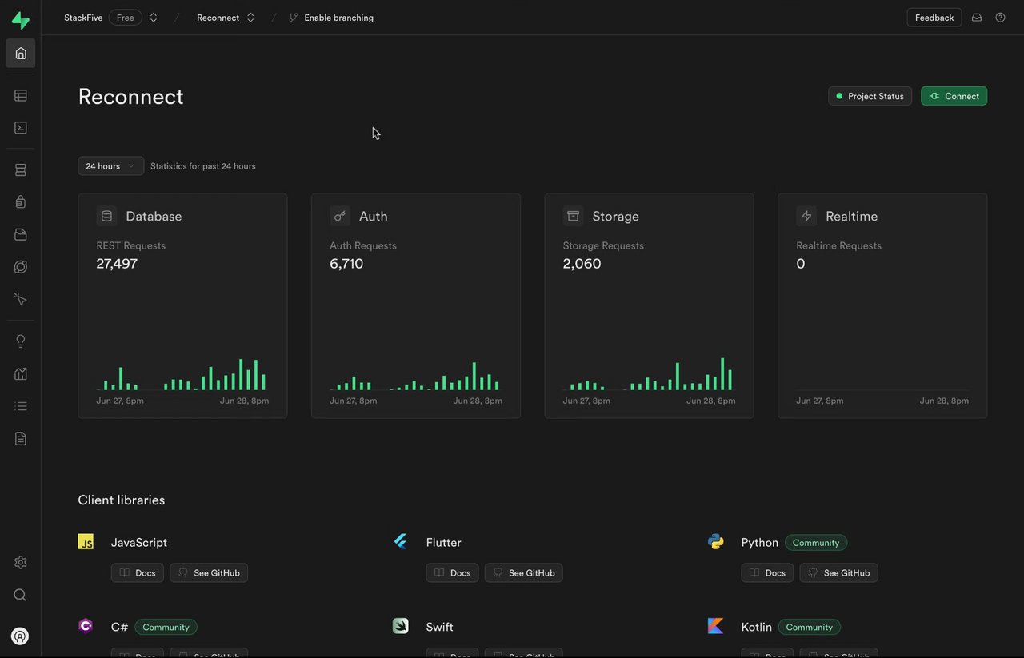The image size is (1024, 658).
Task: Open Logs via the sidebar list icon
Action: pyautogui.click(x=21, y=406)
